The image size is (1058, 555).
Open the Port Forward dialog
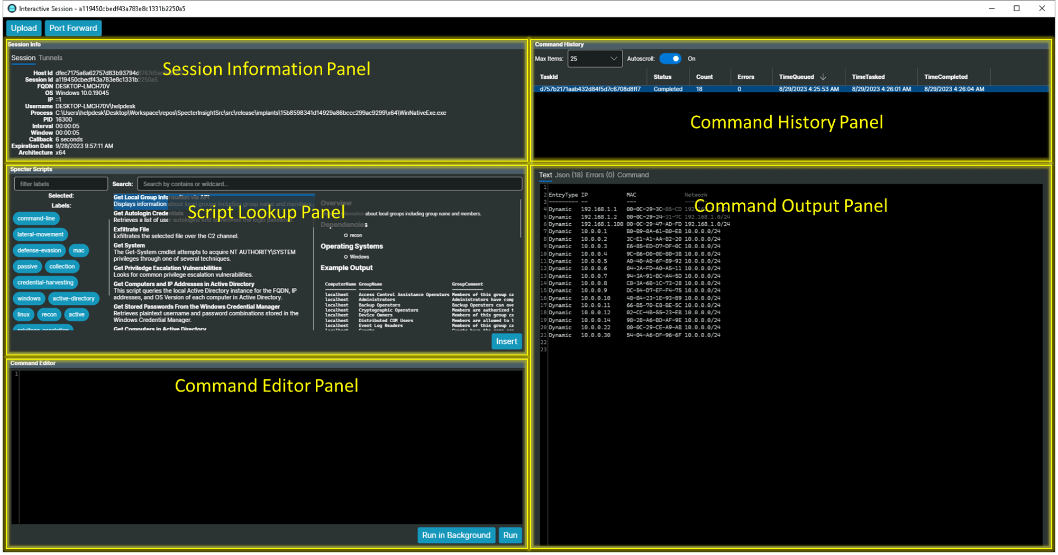point(73,28)
